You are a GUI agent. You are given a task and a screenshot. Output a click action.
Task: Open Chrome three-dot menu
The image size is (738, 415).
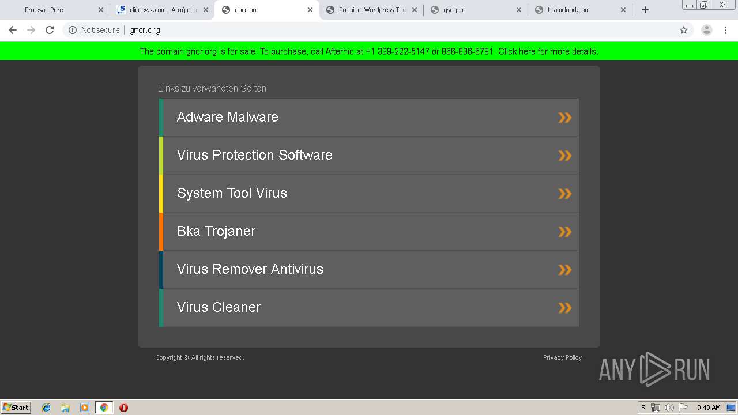pos(726,30)
